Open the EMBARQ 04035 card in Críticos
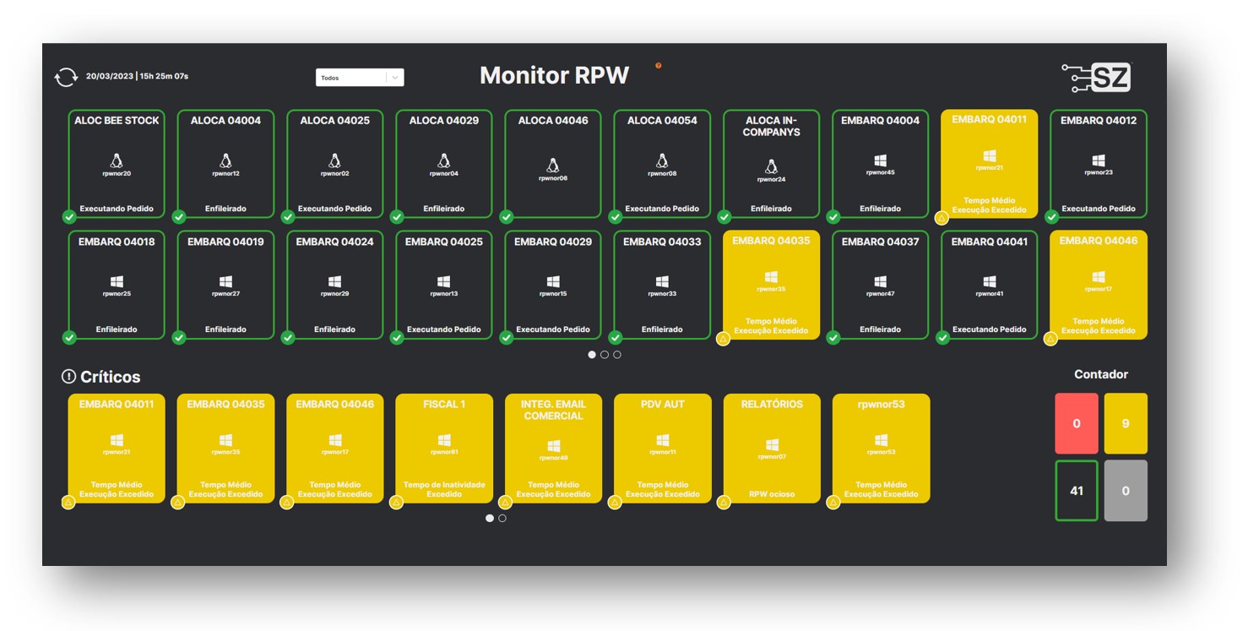The width and height of the screenshot is (1248, 631). tap(225, 448)
